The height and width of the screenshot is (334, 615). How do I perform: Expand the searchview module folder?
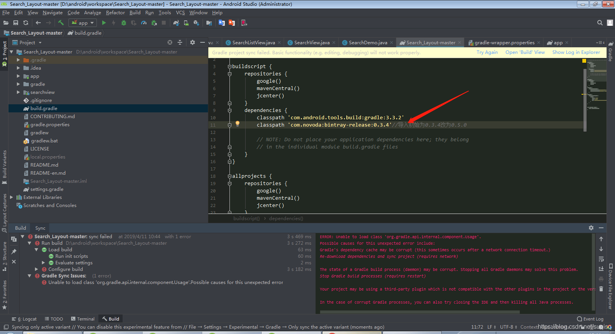(x=18, y=92)
